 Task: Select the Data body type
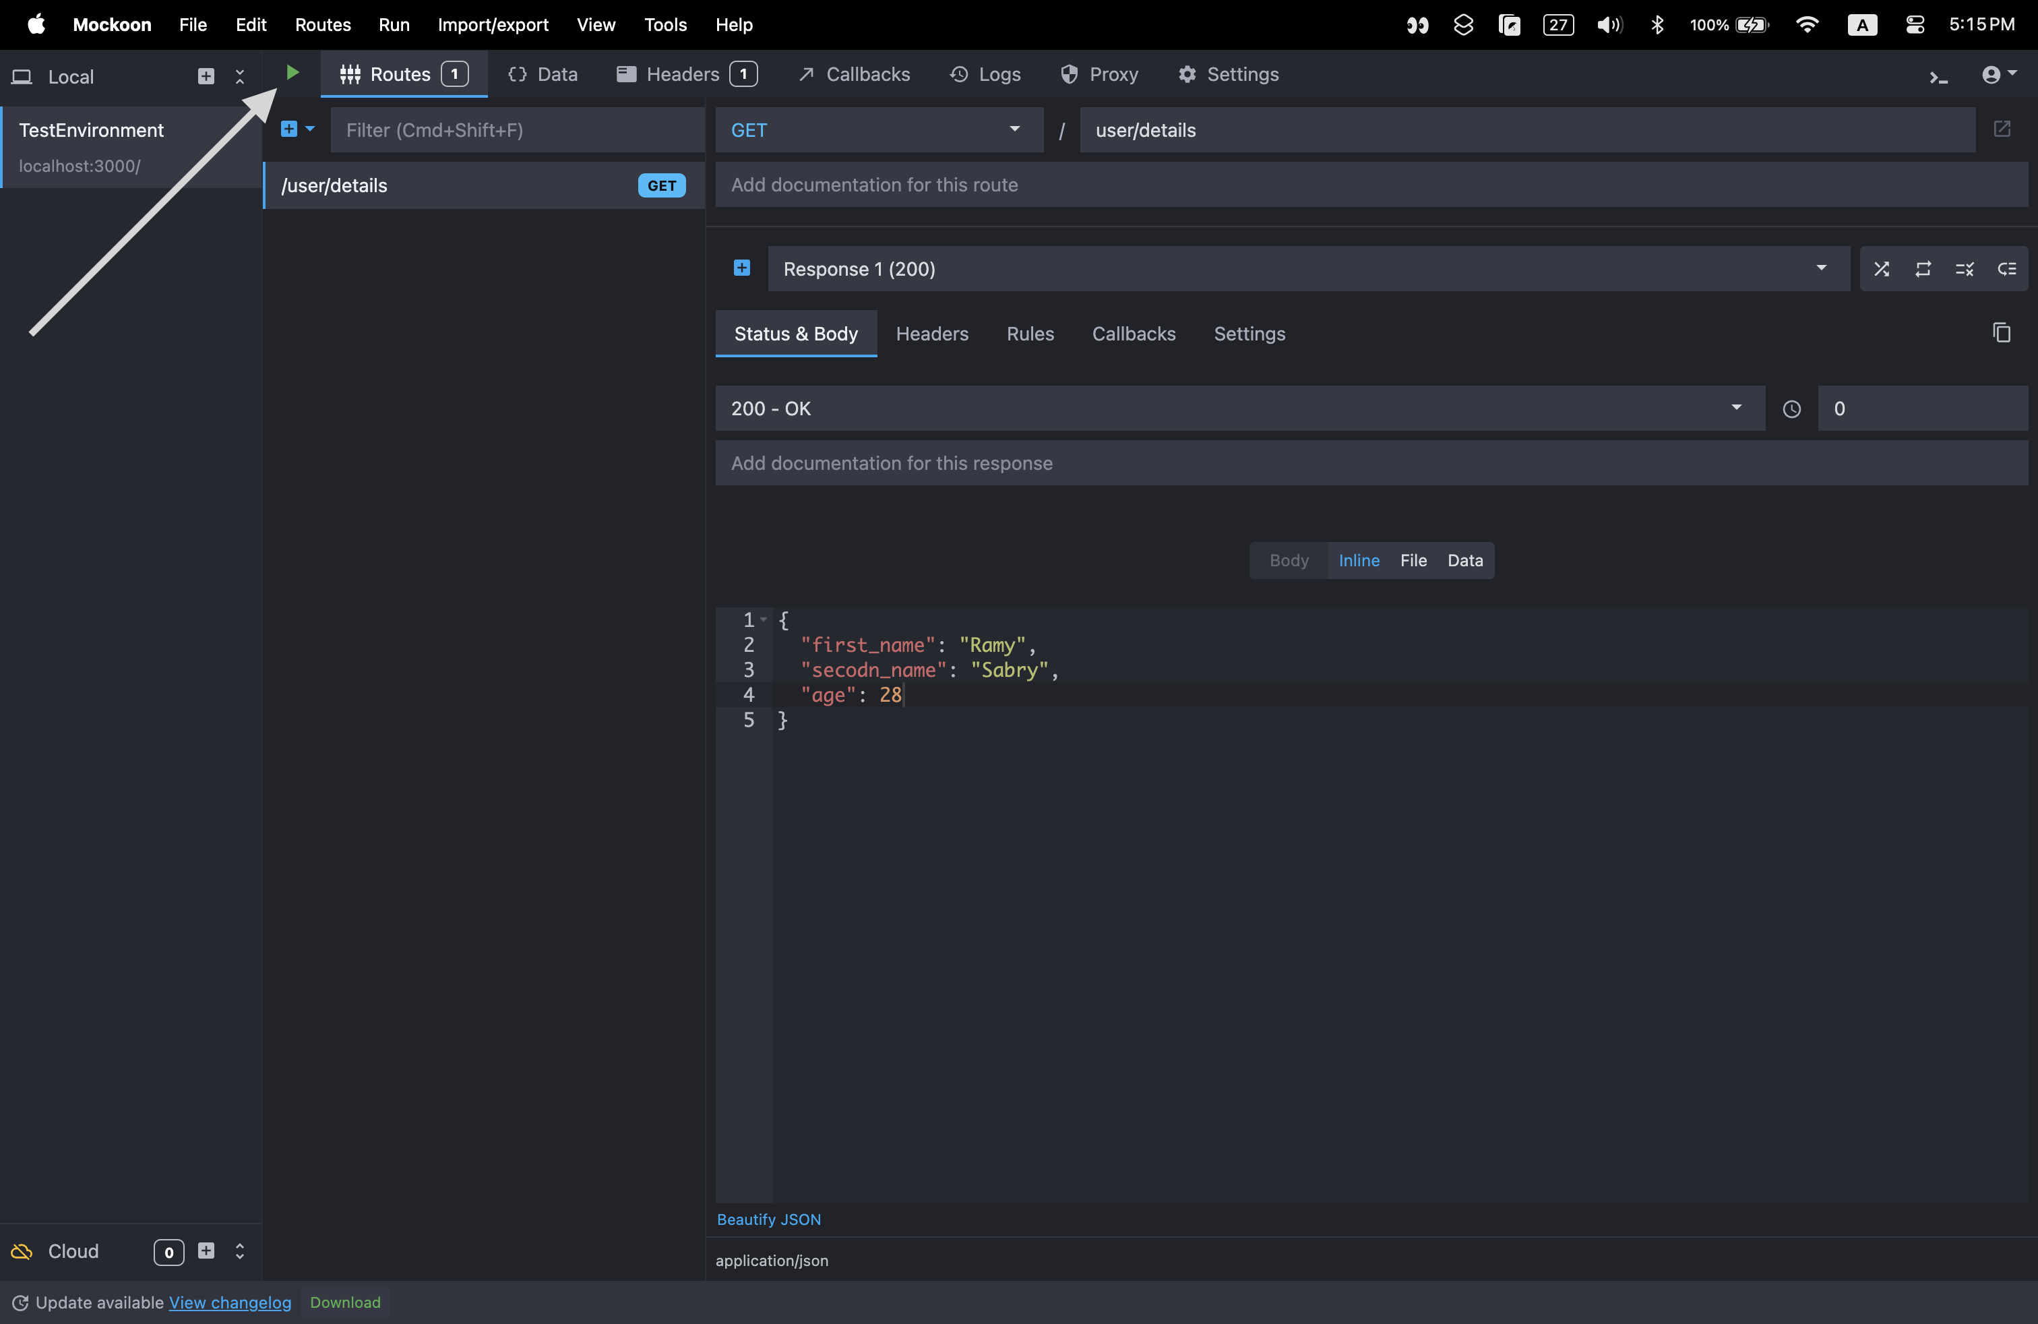tap(1464, 560)
